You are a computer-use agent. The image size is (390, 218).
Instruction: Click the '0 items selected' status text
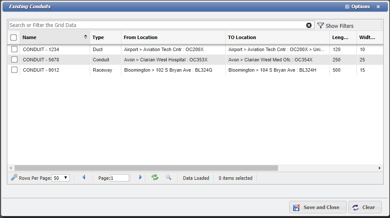tap(236, 178)
